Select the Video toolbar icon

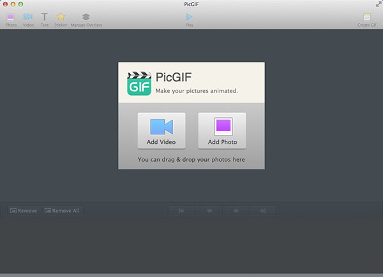(x=28, y=17)
